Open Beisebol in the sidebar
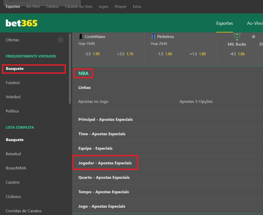 click(13, 154)
